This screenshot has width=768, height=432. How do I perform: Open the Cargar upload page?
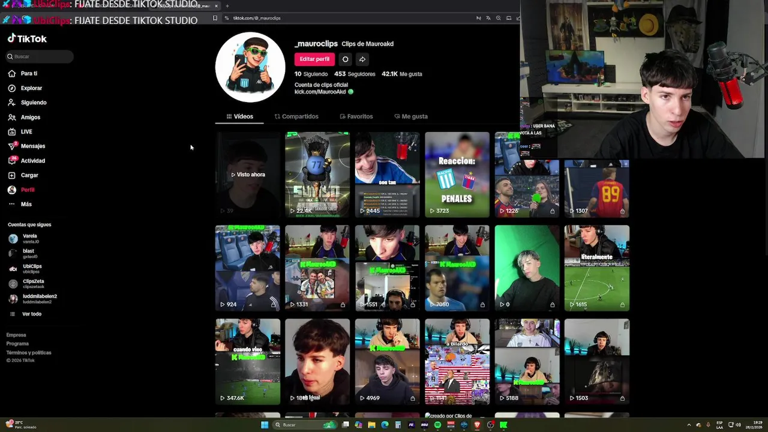click(23, 175)
